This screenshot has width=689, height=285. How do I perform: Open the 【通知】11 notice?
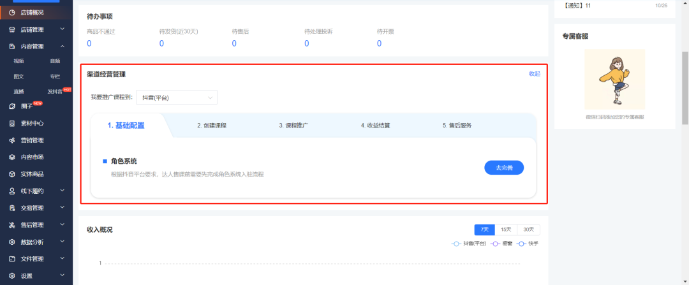[577, 6]
